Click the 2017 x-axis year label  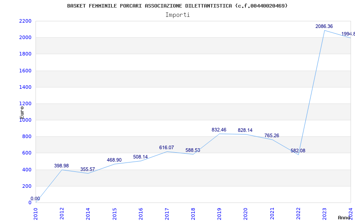click(x=167, y=214)
